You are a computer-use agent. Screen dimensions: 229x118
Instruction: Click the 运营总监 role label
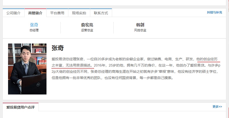pos(87,30)
